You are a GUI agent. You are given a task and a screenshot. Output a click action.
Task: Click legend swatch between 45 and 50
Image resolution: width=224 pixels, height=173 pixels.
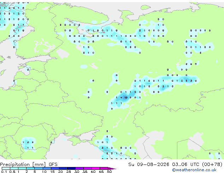[x=104, y=168]
